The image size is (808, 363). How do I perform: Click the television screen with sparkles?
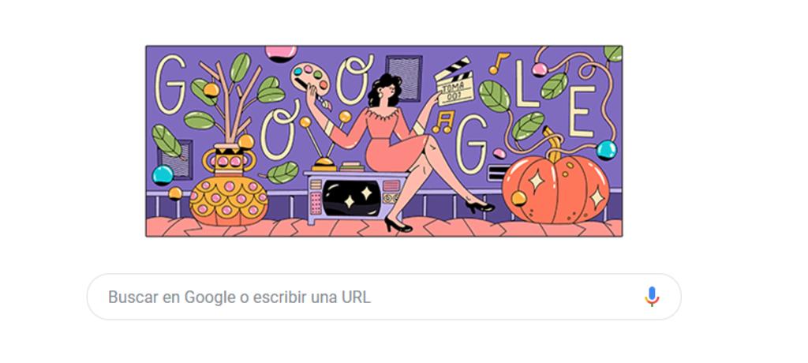[352, 198]
